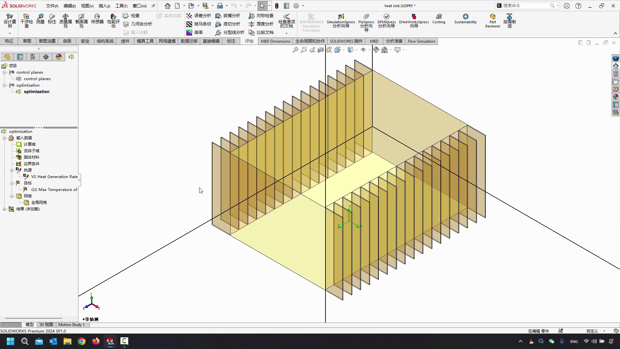Open the 外观 color editing tool
Screen dimensions: 620x349
point(377,50)
